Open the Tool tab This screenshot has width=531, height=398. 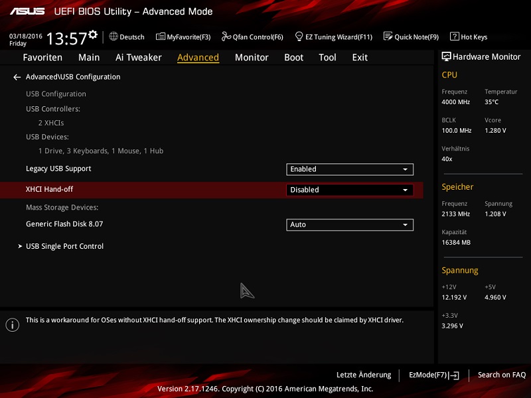coord(327,58)
